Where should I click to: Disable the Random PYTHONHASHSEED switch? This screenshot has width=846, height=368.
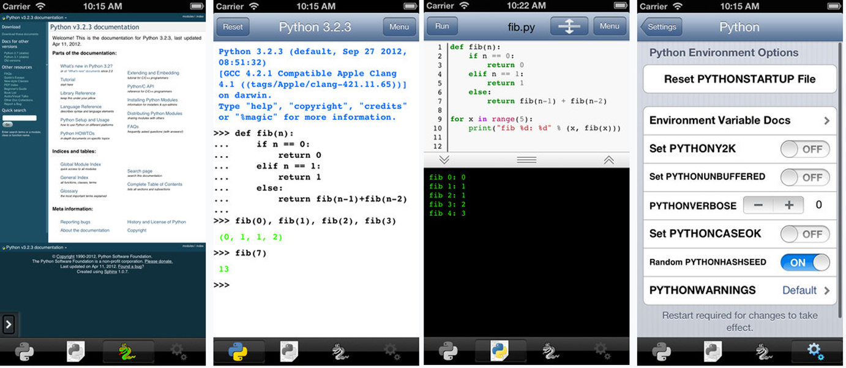805,262
